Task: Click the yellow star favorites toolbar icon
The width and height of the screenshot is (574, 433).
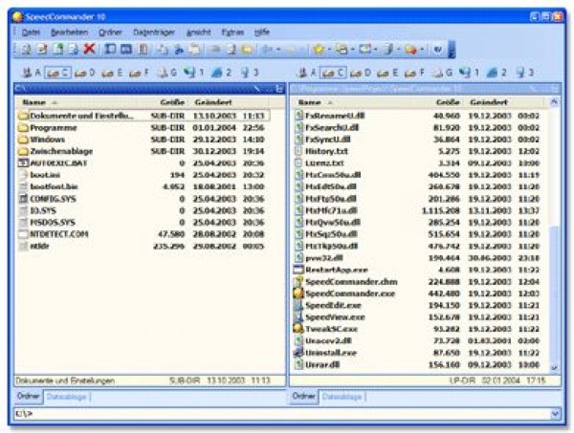Action: tap(319, 49)
